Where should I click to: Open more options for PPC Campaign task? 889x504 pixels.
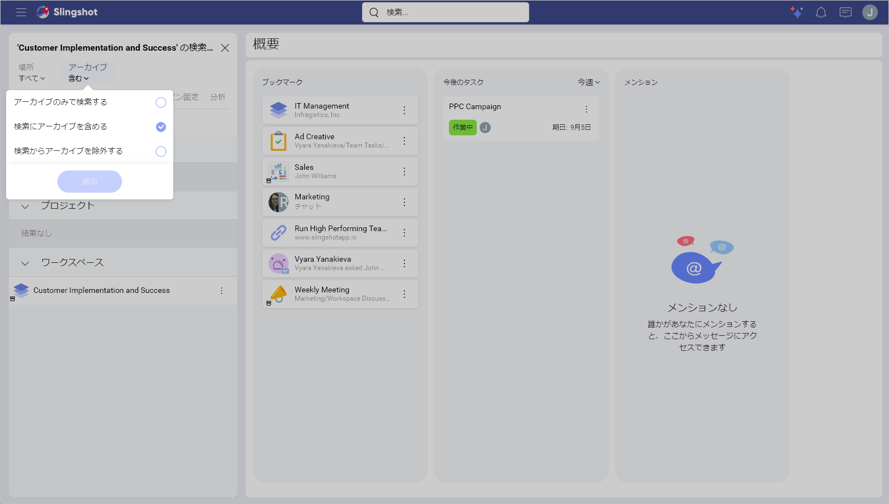pyautogui.click(x=587, y=109)
